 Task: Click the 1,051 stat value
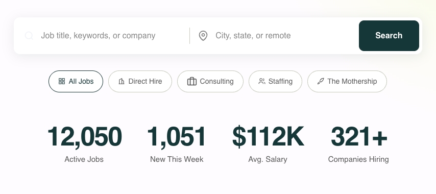pyautogui.click(x=176, y=136)
